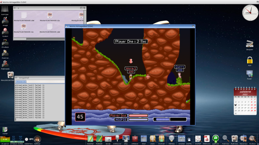This screenshot has height=145, width=259.
Task: Click the CPU usage clock docky
Action: pos(5,139)
